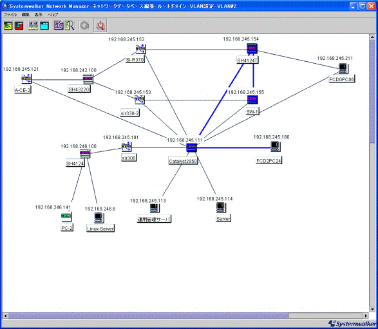This screenshot has width=378, height=329.
Task: Select the A-CE-2 router icon
Action: click(26, 79)
